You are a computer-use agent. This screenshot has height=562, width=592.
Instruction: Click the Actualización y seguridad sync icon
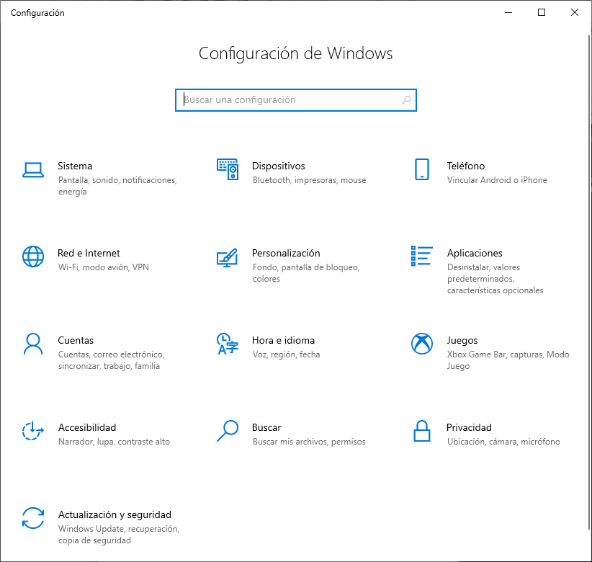pyautogui.click(x=33, y=518)
